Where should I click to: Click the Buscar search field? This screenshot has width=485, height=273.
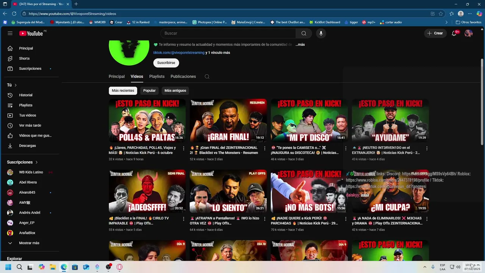tap(228, 33)
